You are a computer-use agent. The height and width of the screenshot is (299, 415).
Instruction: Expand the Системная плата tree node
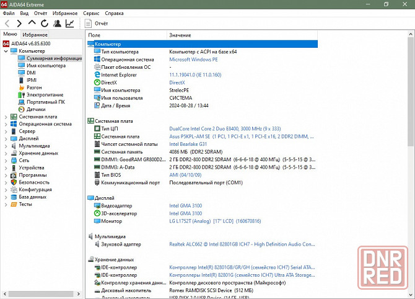click(6, 117)
